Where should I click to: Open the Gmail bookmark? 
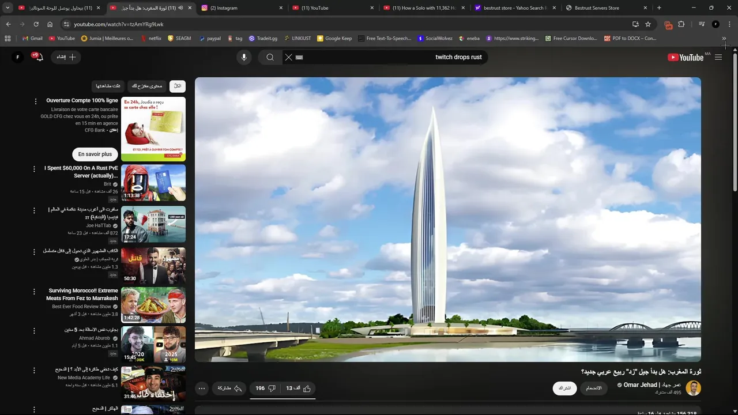pyautogui.click(x=32, y=39)
